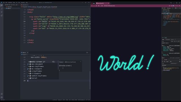
Task: Click the 'World !' neon SVG in browser page
Action: click(126, 63)
